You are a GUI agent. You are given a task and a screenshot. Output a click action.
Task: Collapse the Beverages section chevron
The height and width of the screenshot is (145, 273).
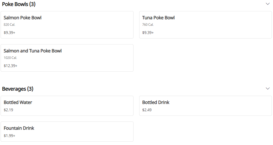pos(268,89)
